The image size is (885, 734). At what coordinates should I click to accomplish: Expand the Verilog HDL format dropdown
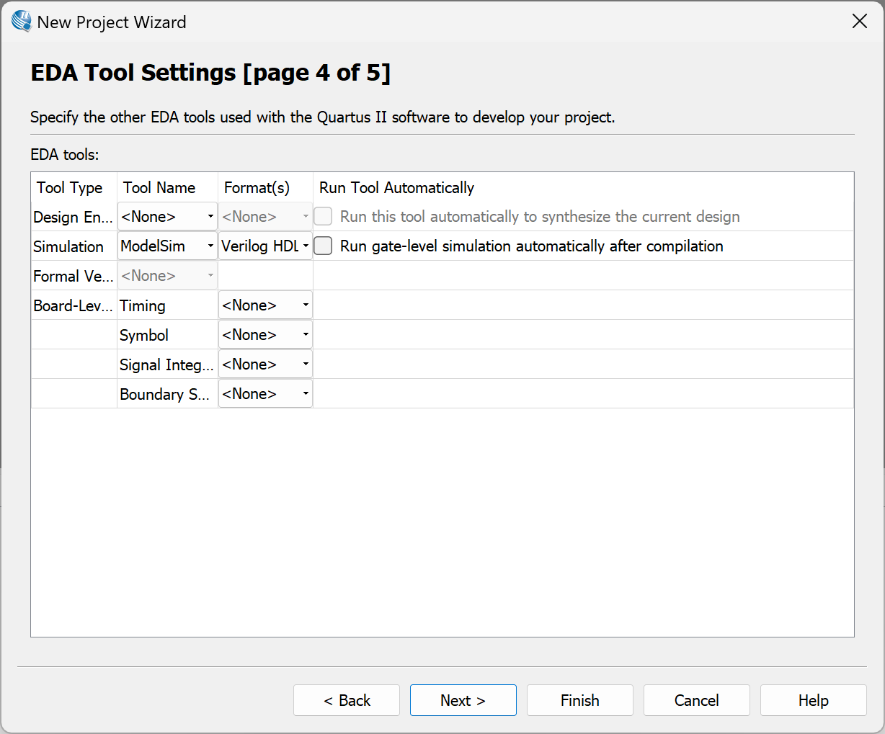coord(265,246)
